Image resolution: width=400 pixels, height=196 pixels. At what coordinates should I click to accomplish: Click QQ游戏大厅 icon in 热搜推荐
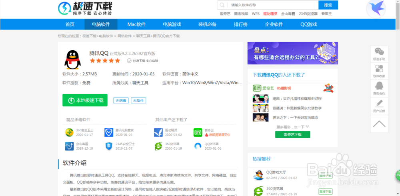tap(258, 175)
